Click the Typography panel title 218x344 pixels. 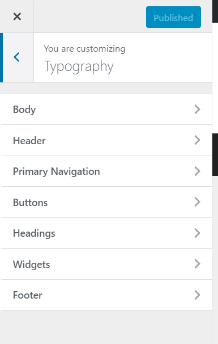pyautogui.click(x=79, y=66)
